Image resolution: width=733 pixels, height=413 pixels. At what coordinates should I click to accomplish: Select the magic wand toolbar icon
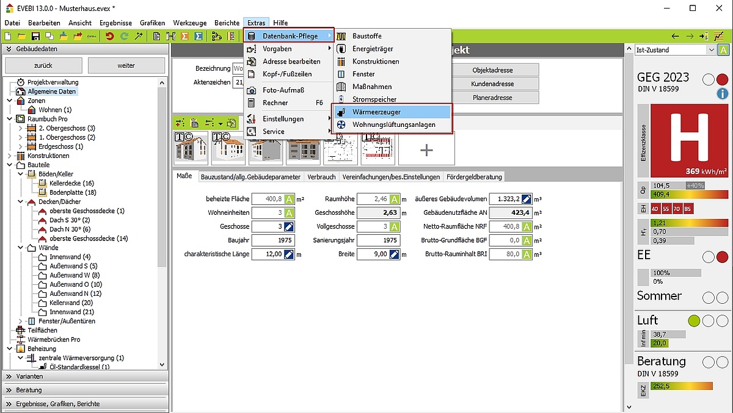pos(139,36)
